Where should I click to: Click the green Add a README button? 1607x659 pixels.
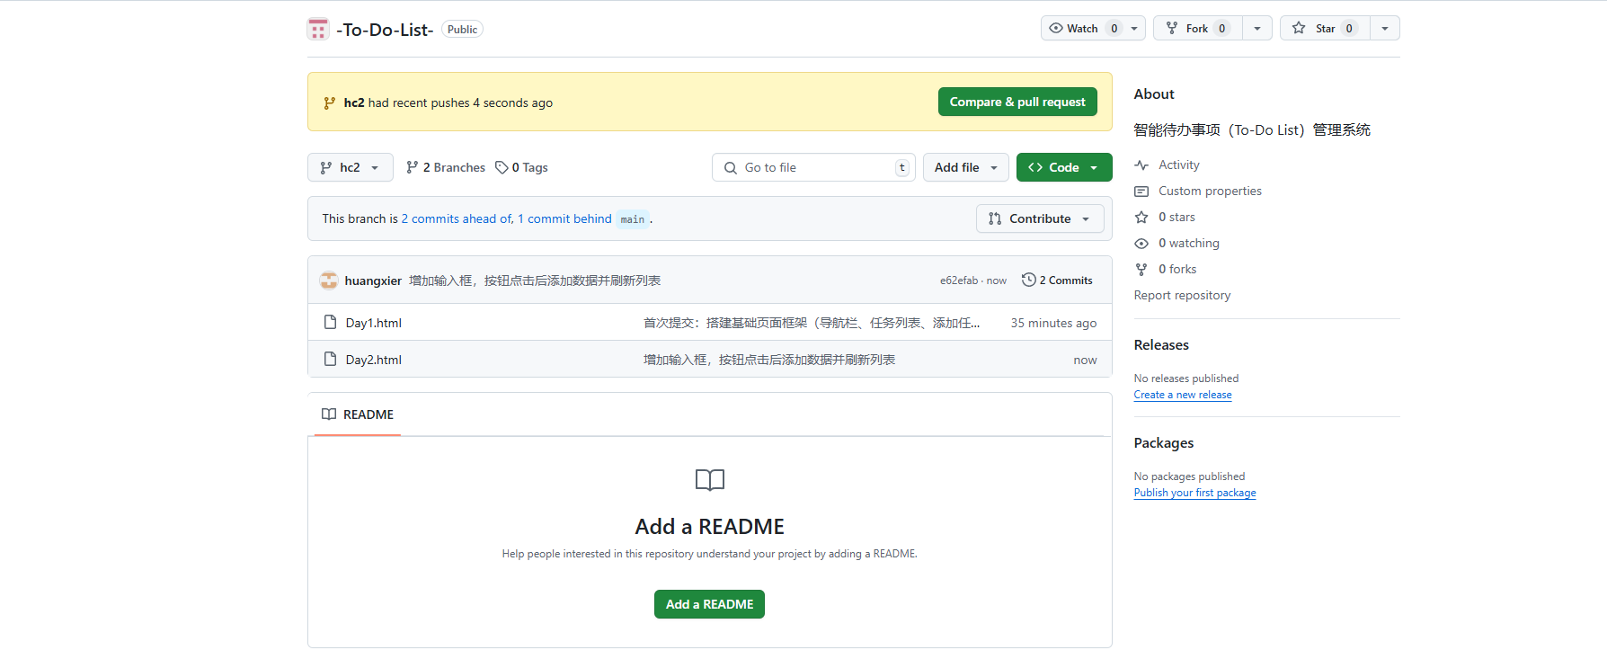pyautogui.click(x=709, y=604)
